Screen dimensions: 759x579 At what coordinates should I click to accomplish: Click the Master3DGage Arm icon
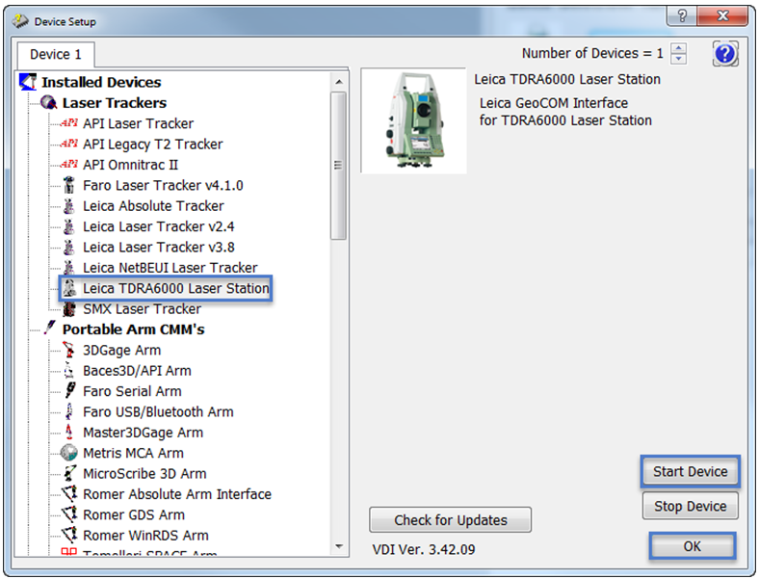(x=69, y=432)
